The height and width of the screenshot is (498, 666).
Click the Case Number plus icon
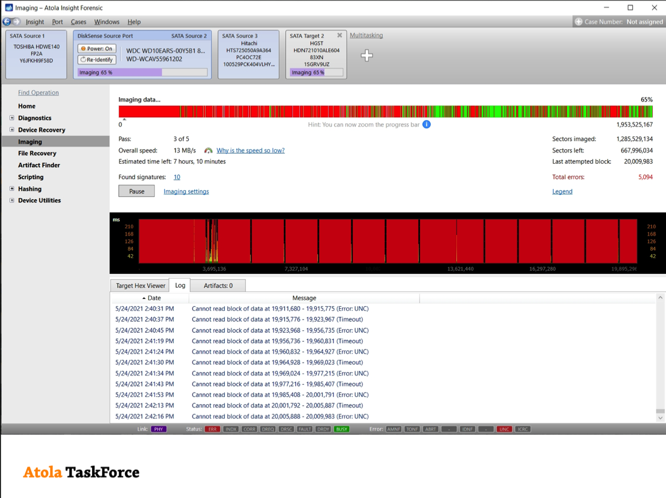click(578, 22)
